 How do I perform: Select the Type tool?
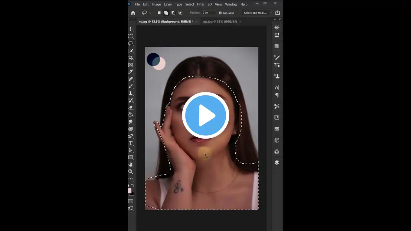[x=131, y=143]
